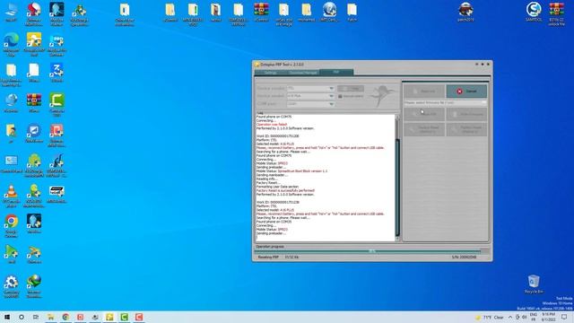Open the UMT Card Manager desktop shortcut

[x=329, y=12]
